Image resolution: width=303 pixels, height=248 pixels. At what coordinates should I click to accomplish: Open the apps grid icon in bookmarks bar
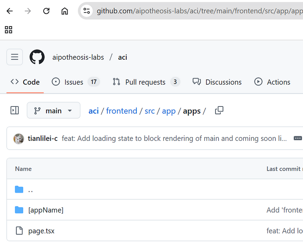(9, 29)
